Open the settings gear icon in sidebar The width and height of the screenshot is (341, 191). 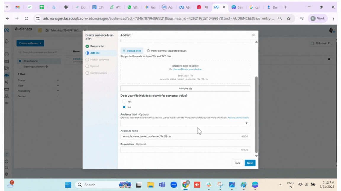[7, 161]
